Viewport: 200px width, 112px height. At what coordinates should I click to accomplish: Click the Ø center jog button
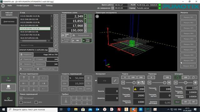pyautogui.click(x=34, y=83)
